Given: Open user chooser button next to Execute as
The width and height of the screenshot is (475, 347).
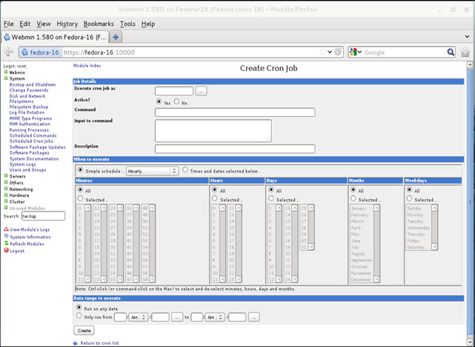Looking at the screenshot, I should click(201, 91).
